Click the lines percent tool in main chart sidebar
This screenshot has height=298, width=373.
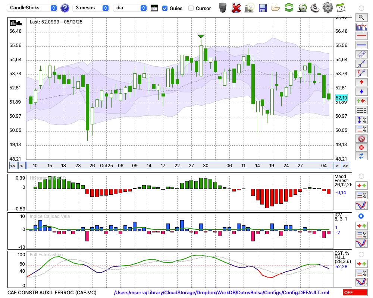pyautogui.click(x=361, y=129)
